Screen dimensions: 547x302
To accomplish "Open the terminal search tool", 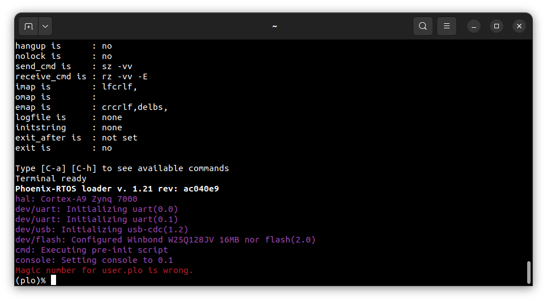I will click(x=423, y=26).
